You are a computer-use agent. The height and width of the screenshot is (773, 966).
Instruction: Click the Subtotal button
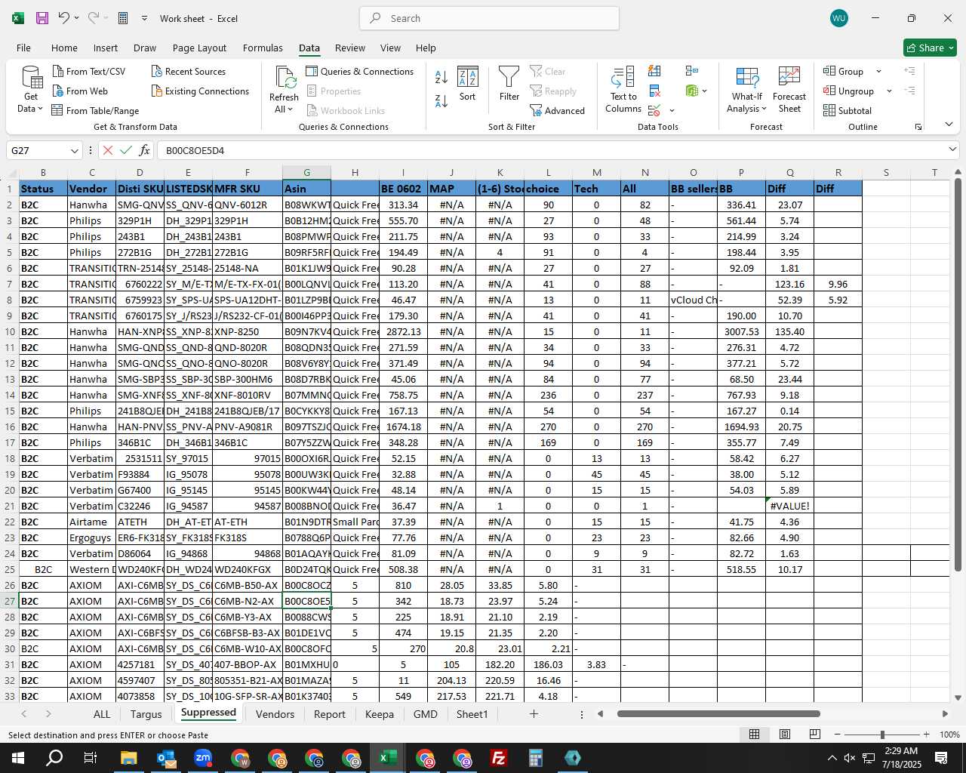(848, 110)
